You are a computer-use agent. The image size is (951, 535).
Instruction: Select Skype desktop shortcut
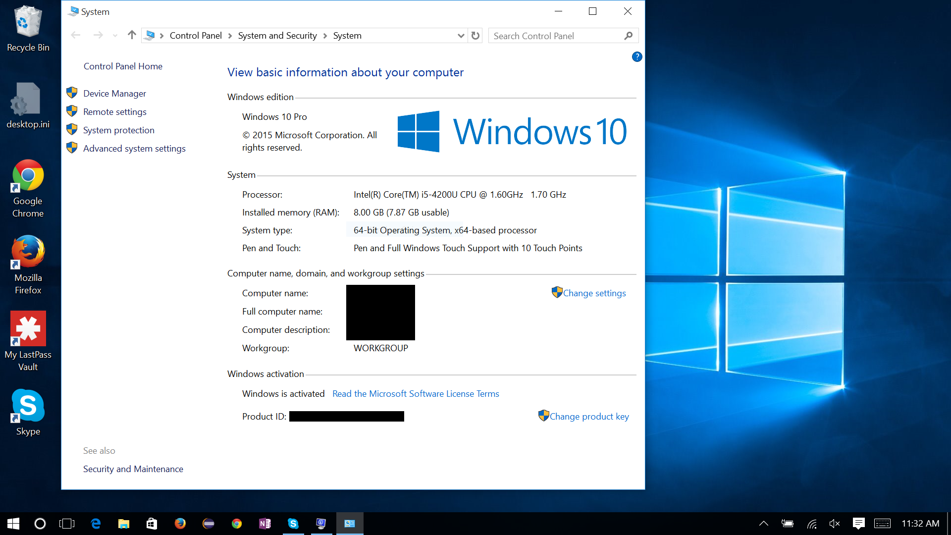coord(28,413)
